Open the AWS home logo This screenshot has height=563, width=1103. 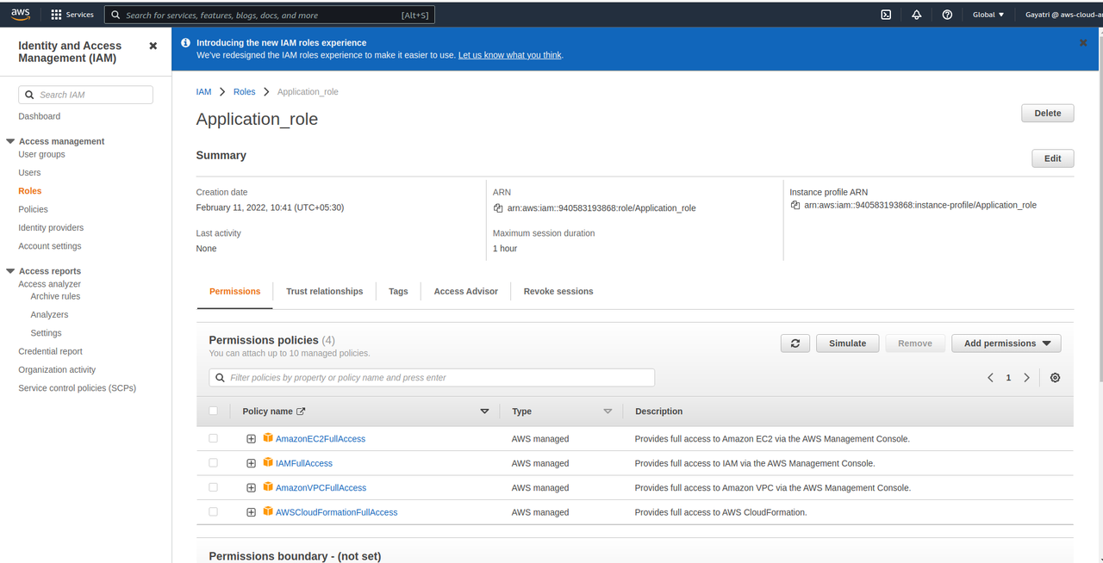point(21,14)
